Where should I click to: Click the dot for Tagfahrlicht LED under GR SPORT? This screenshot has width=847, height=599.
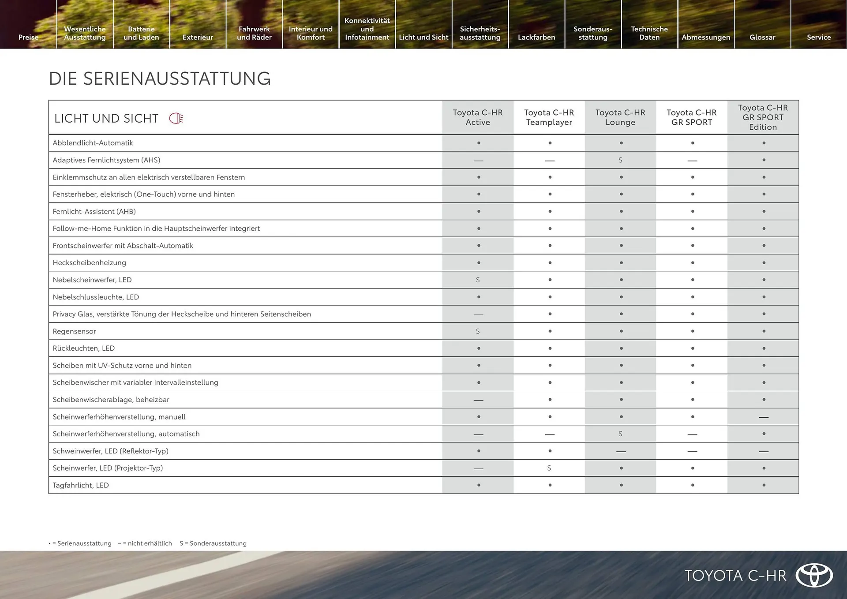point(692,485)
